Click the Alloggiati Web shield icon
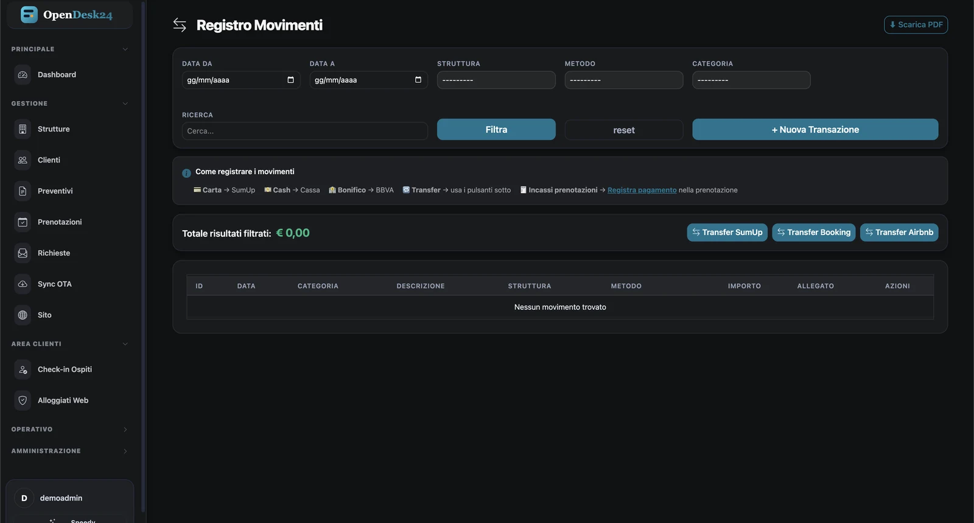 (x=23, y=401)
